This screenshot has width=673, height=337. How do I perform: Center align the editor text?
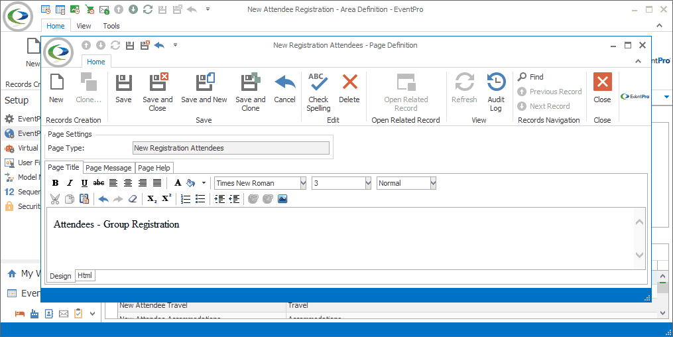pyautogui.click(x=128, y=183)
